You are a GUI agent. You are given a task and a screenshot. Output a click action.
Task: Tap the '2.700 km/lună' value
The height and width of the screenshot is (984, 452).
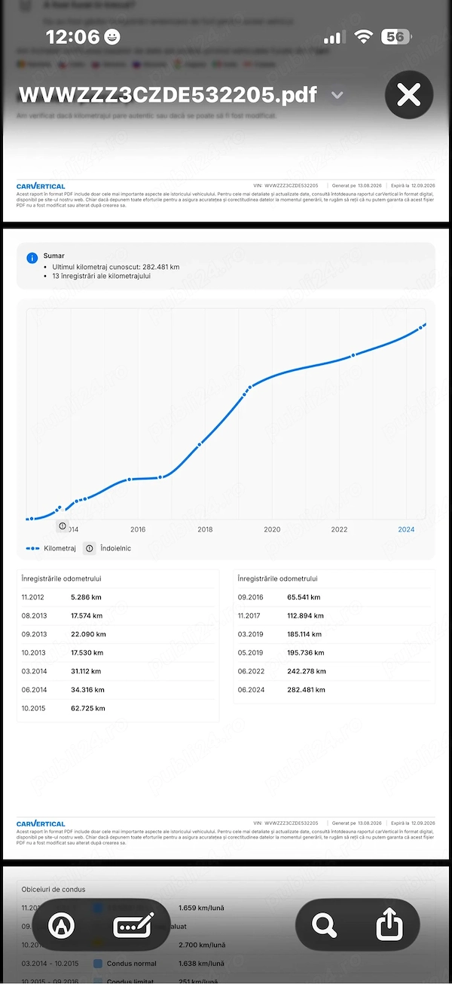[201, 945]
